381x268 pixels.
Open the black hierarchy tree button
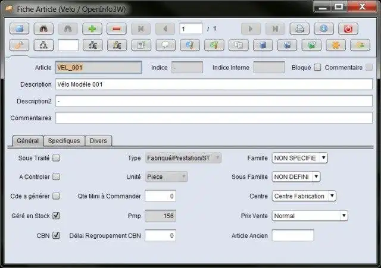pos(43,45)
